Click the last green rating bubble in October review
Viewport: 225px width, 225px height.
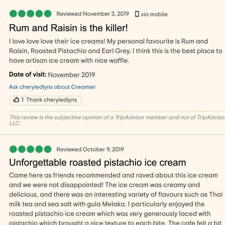point(48,149)
